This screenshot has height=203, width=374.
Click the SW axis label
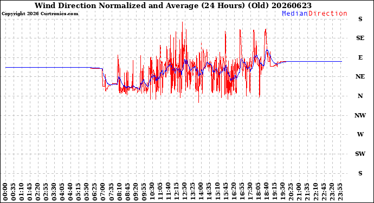[360, 154]
